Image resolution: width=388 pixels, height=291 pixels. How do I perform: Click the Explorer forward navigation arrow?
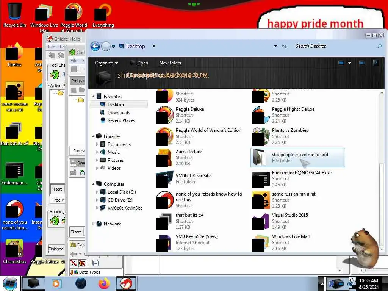coord(106,46)
